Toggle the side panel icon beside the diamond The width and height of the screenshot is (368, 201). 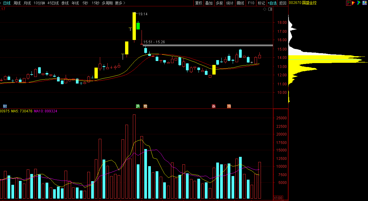tap(270, 9)
